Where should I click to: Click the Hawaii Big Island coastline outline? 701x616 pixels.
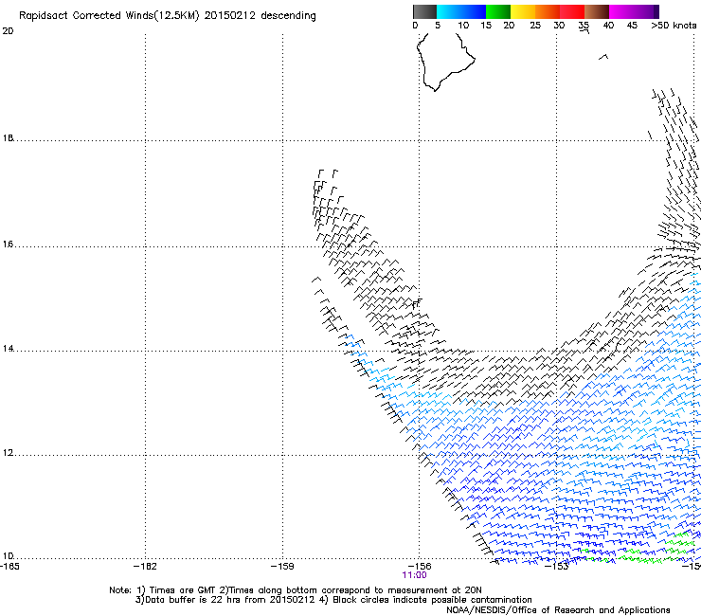coord(445,62)
